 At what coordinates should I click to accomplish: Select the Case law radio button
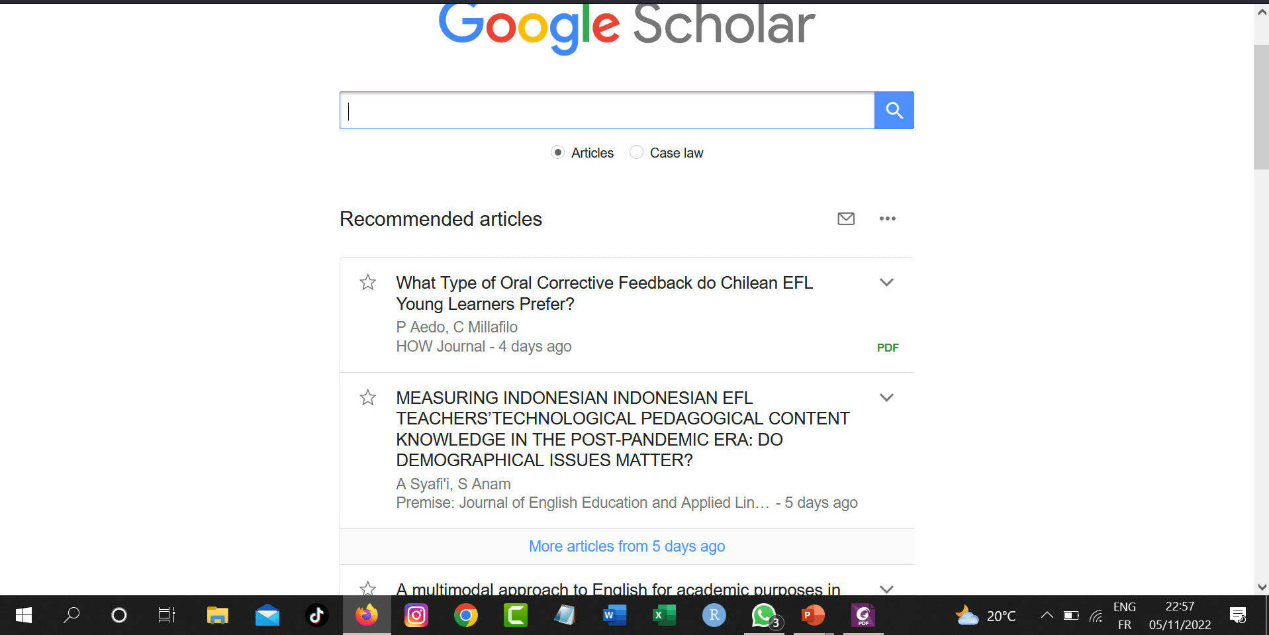[x=636, y=152]
